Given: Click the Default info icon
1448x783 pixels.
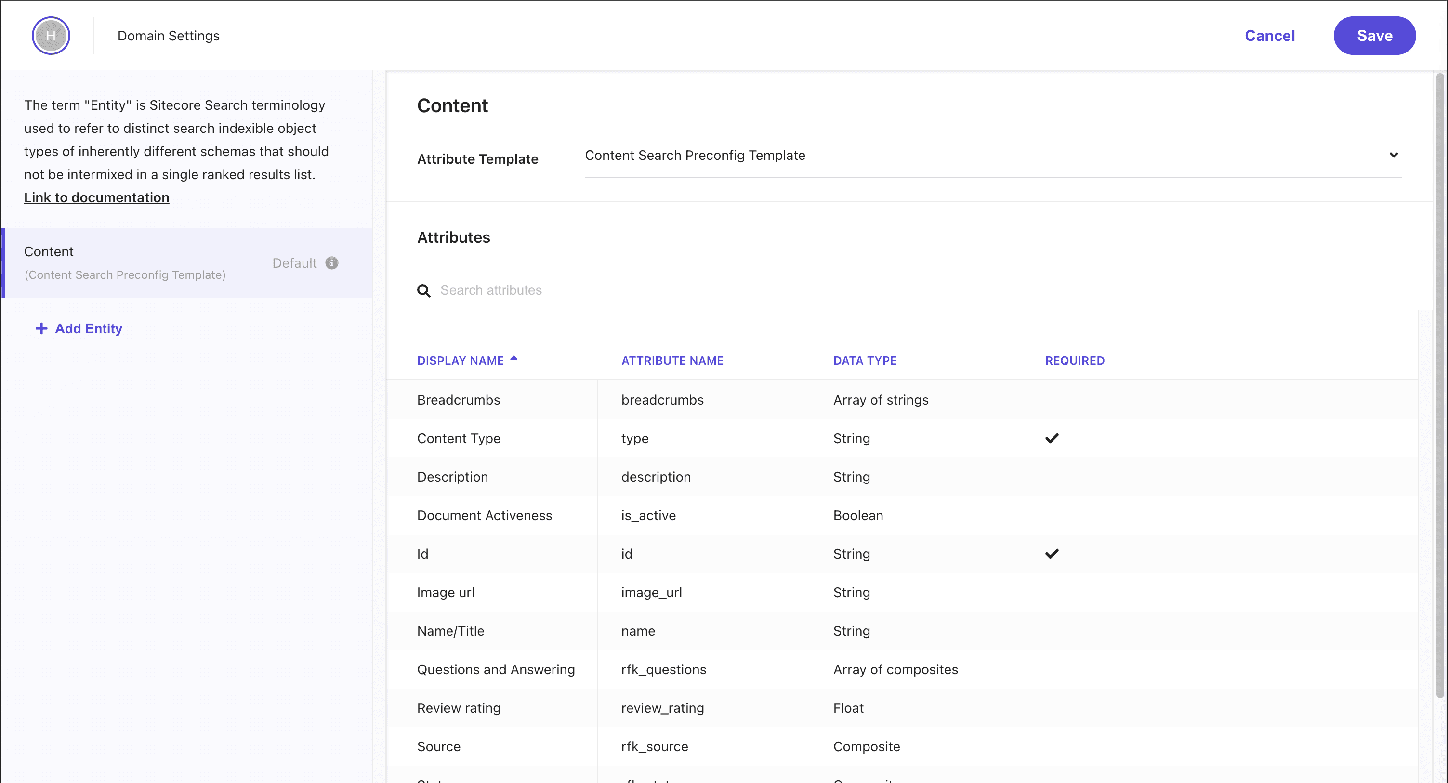Looking at the screenshot, I should tap(331, 263).
